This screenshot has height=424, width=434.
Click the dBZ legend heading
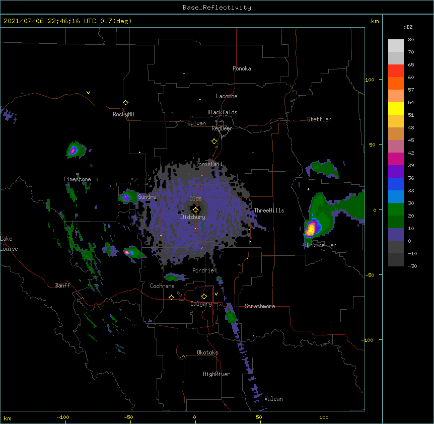pos(408,27)
